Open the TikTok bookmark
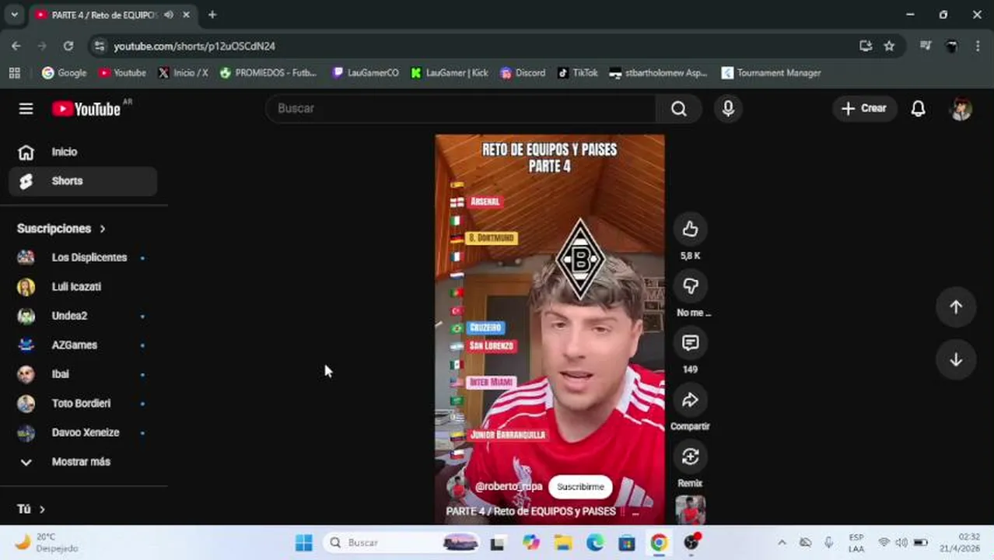This screenshot has height=560, width=994. pyautogui.click(x=578, y=72)
